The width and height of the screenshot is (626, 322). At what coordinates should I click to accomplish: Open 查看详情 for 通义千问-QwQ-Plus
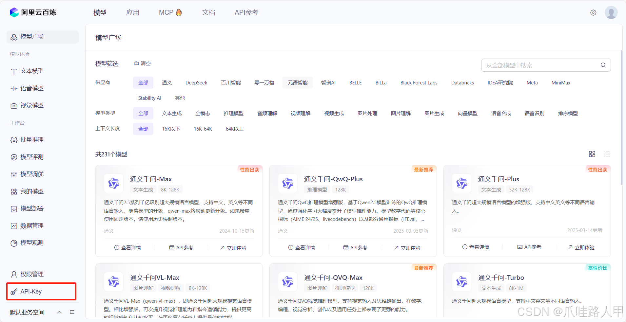point(302,247)
